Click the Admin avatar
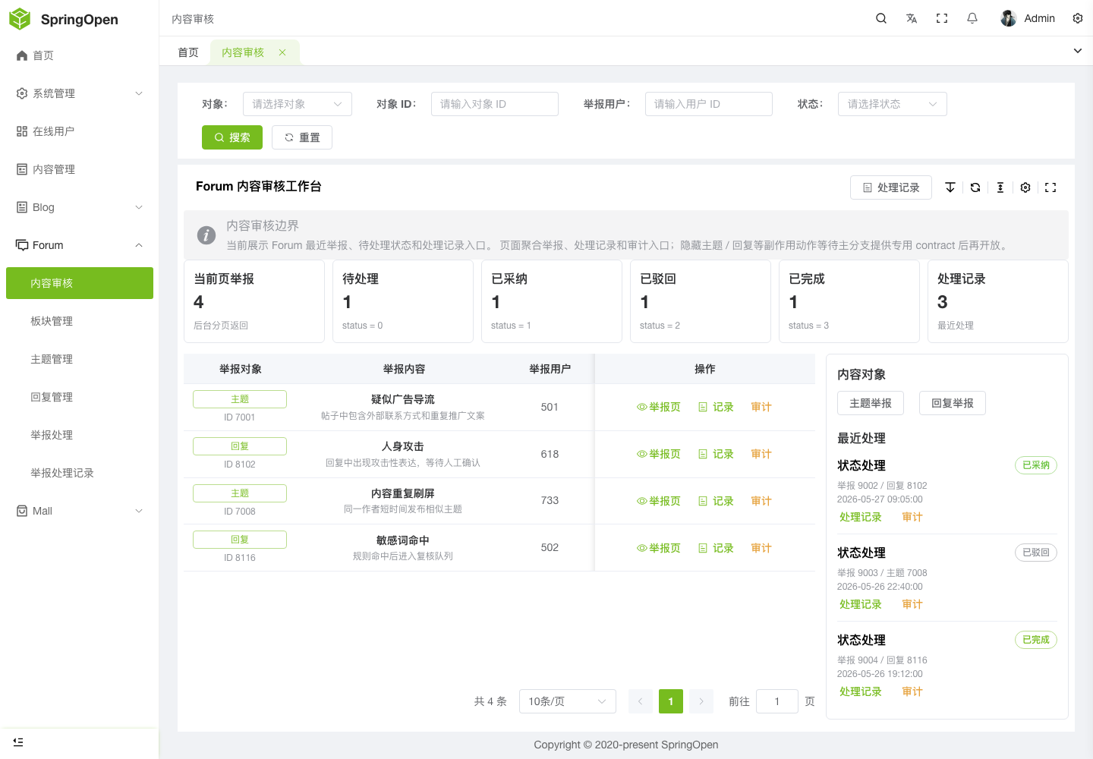Screen dimensions: 1093x759 (1008, 18)
